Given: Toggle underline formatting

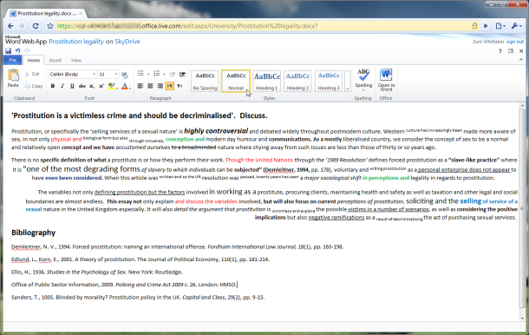Looking at the screenshot, I should point(72,86).
